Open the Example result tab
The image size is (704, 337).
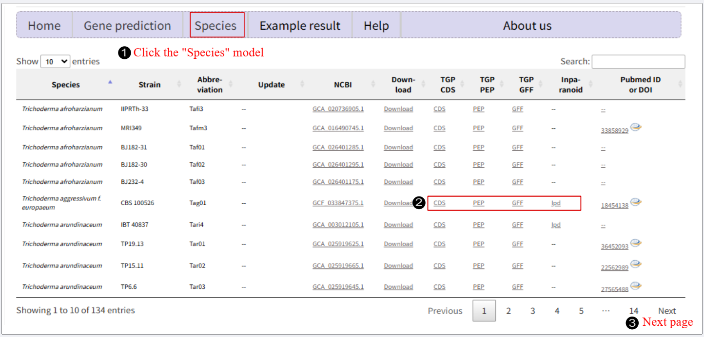pos(300,26)
